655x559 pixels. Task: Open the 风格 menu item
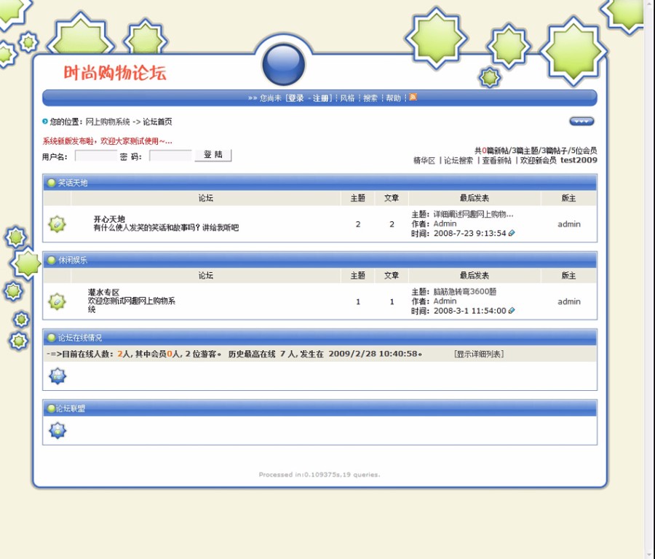(347, 98)
